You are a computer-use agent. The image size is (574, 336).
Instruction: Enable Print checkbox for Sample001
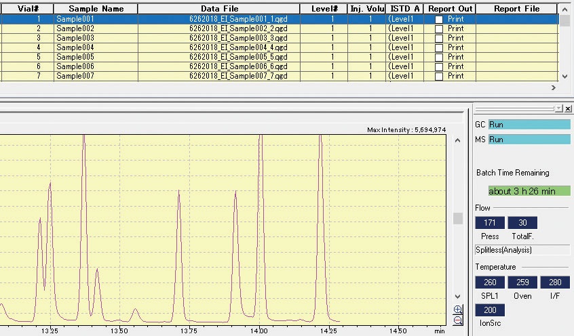coord(439,20)
